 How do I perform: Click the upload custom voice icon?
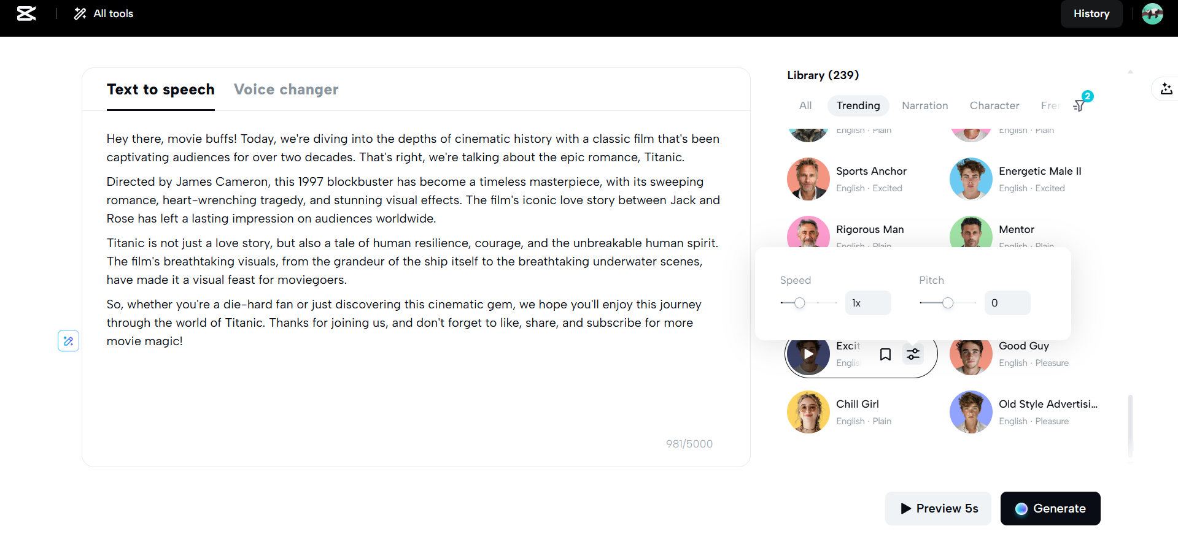point(1166,89)
